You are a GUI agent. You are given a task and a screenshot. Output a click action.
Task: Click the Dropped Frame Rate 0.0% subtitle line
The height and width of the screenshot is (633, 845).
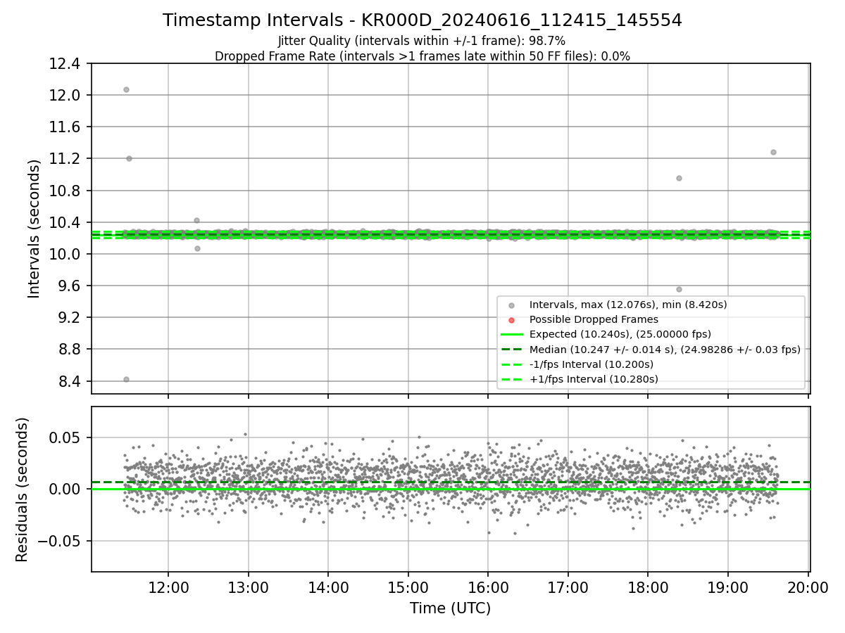coord(423,56)
